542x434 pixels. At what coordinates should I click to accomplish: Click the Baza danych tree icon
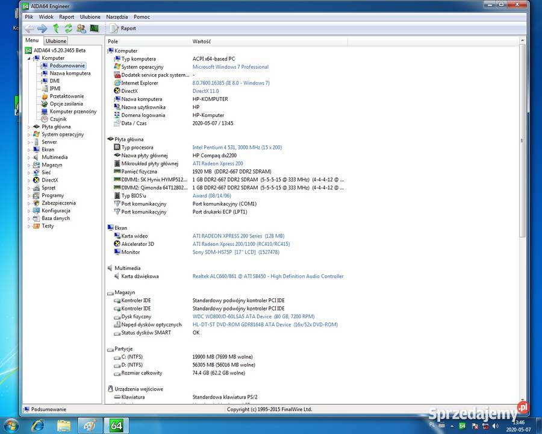36,218
